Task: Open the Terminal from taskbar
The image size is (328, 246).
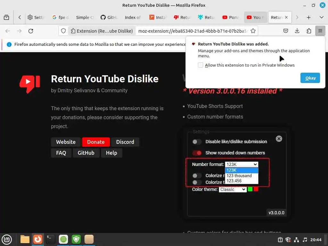Action: [51, 239]
